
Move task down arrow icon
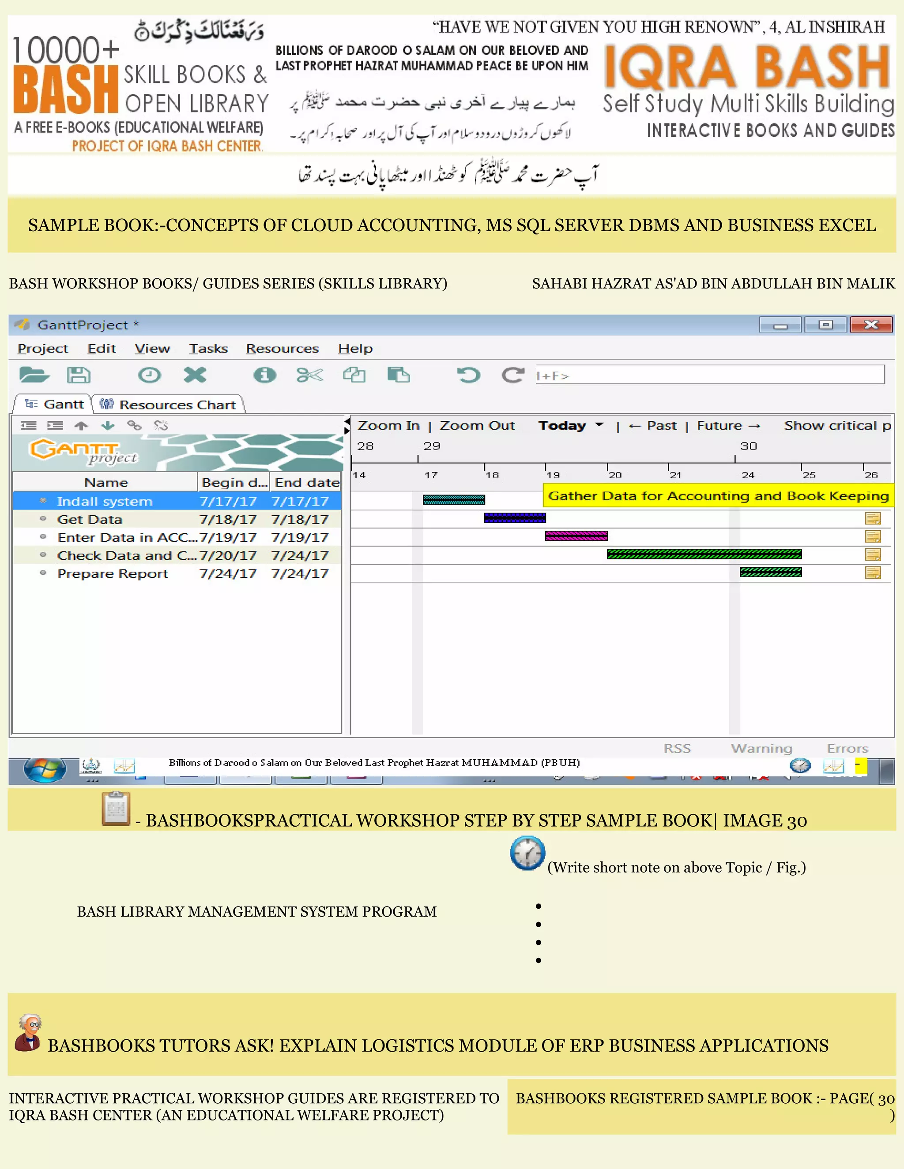pyautogui.click(x=108, y=426)
